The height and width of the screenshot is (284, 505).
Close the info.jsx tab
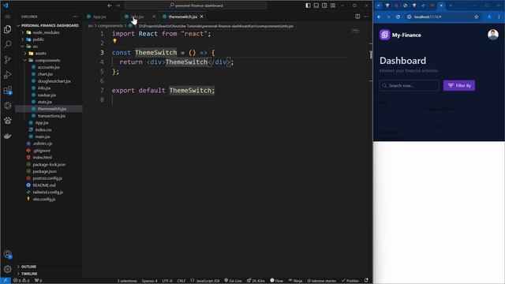pyautogui.click(x=154, y=17)
